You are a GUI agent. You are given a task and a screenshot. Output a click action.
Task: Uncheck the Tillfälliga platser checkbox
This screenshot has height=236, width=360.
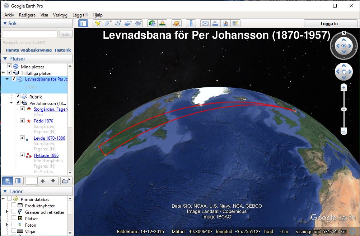[x=9, y=72]
